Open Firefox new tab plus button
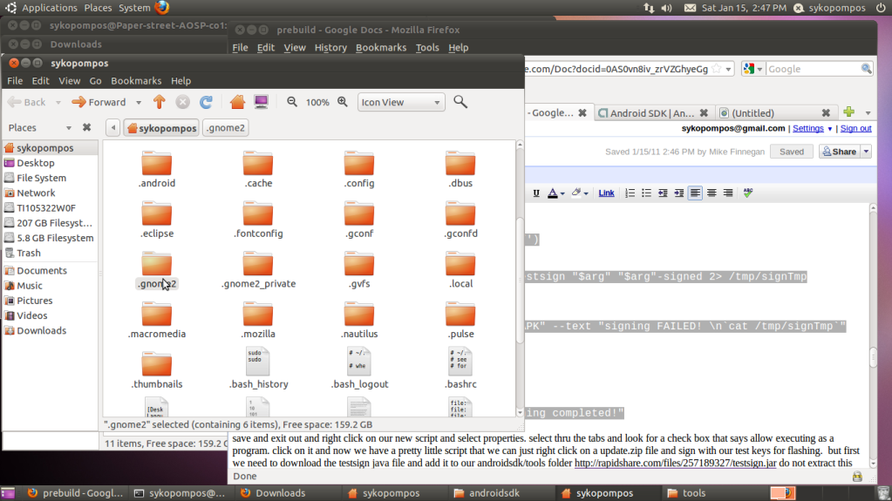This screenshot has height=501, width=892. coord(848,112)
